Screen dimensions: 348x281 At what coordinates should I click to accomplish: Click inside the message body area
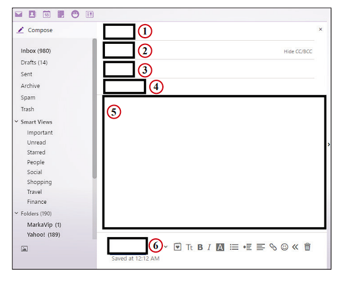click(x=214, y=162)
